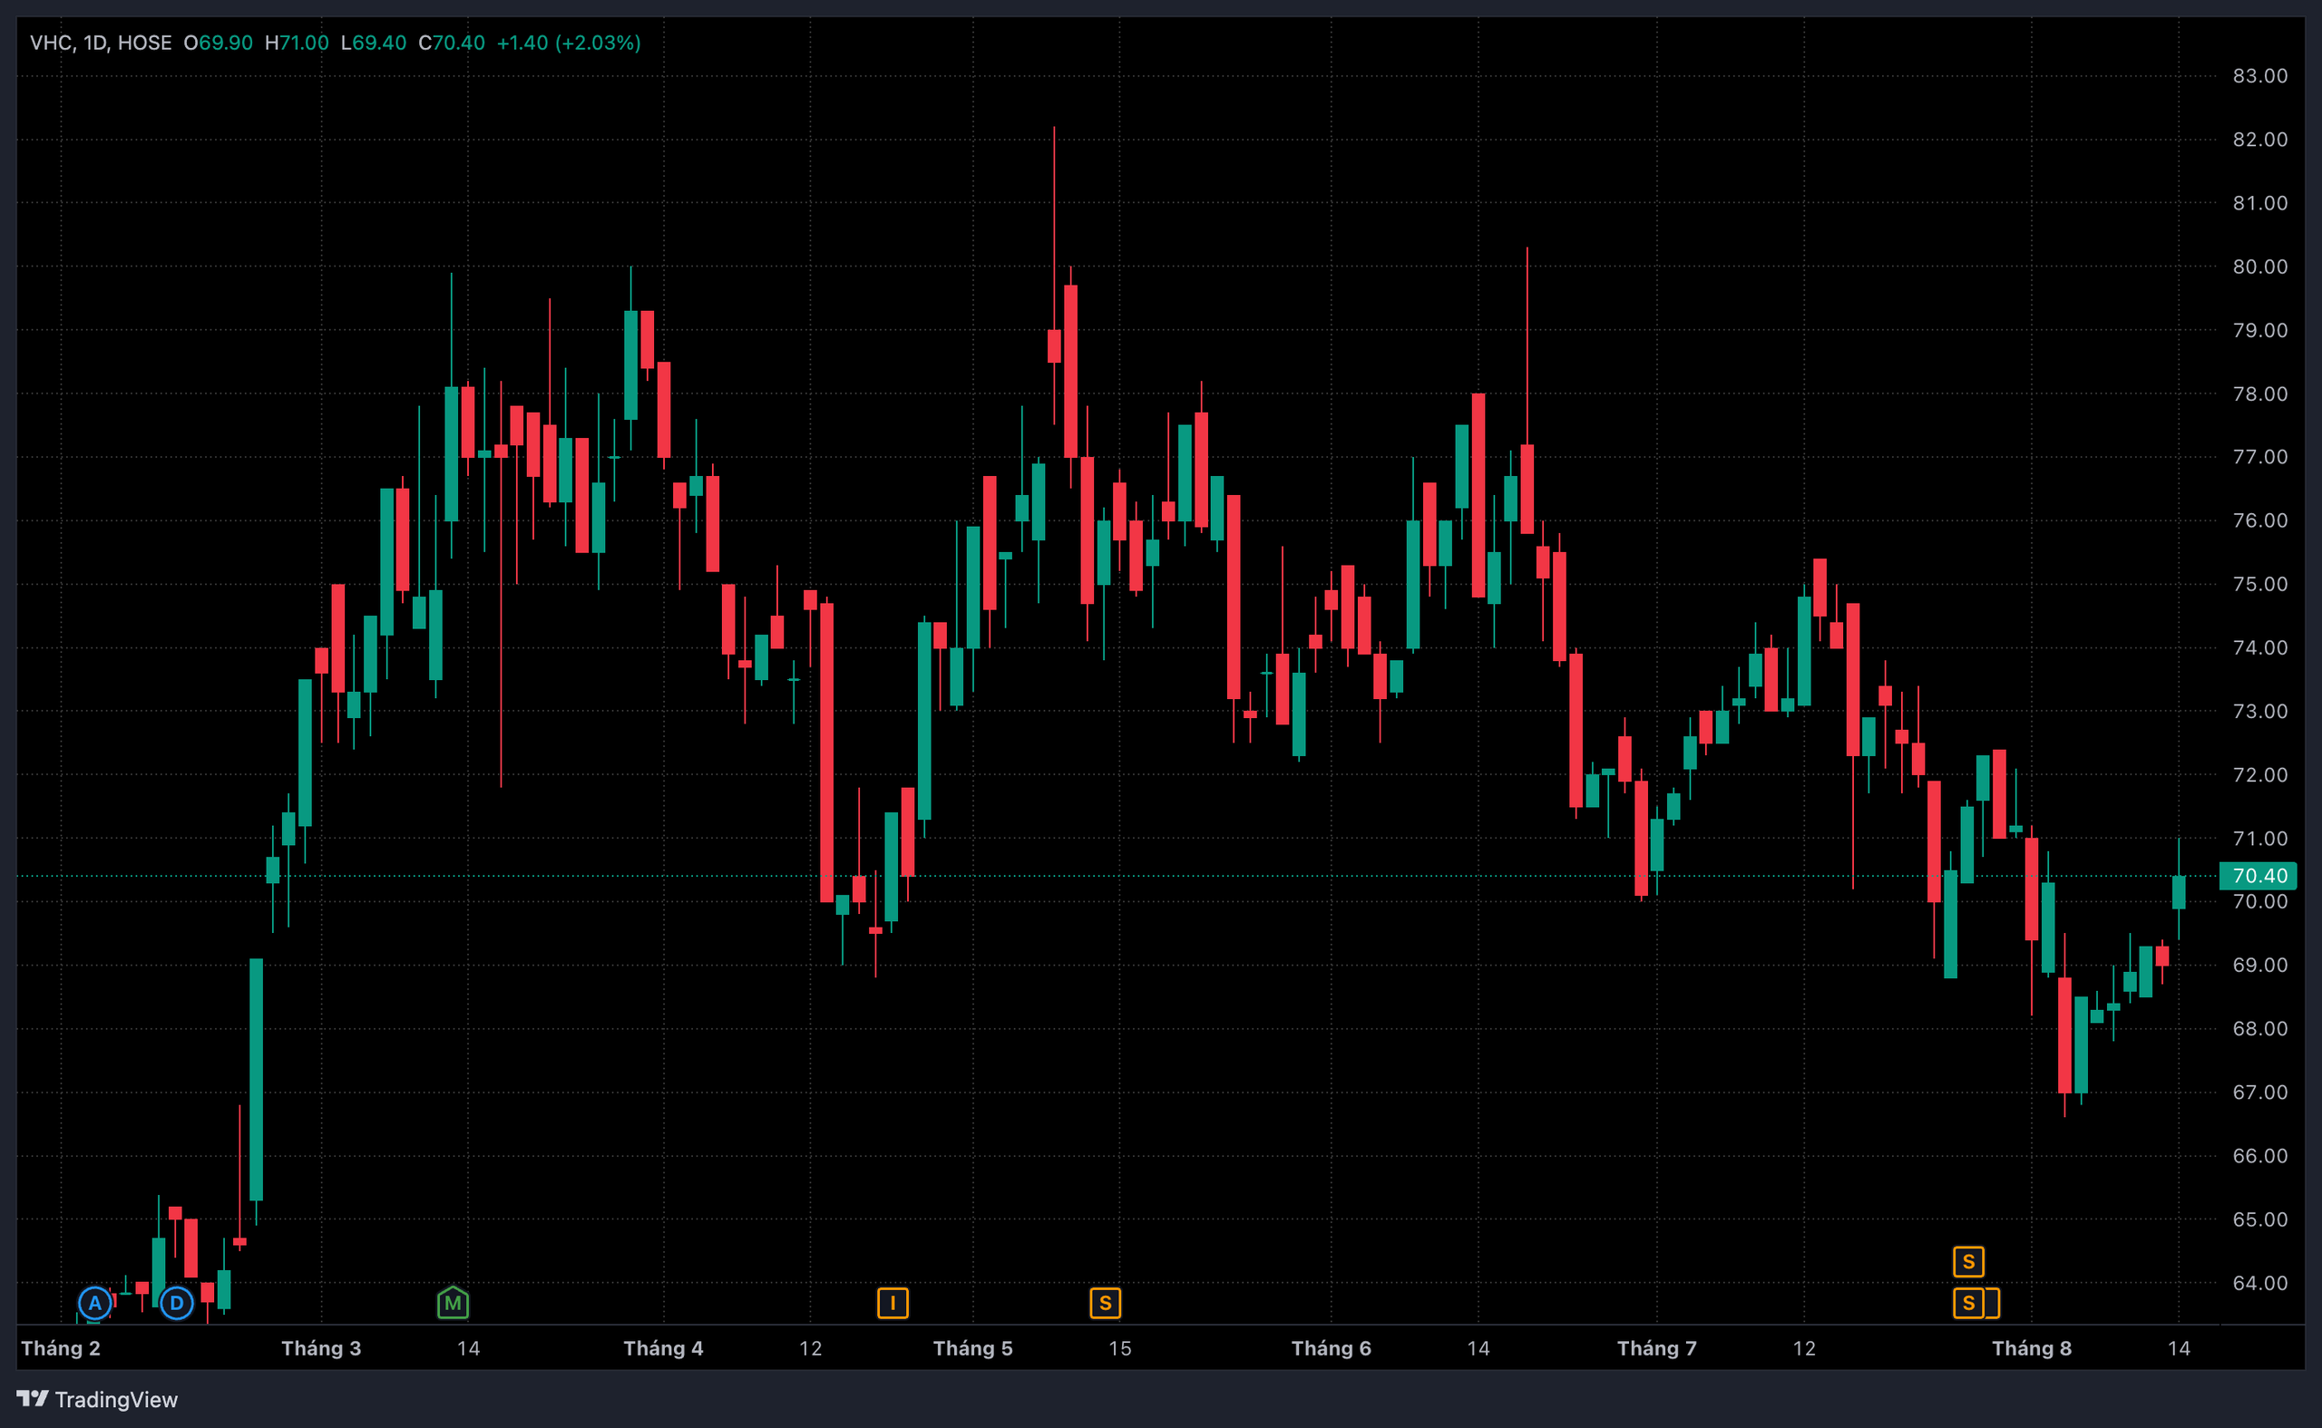This screenshot has width=2322, height=1428.
Task: Click the blue D dividend marker
Action: click(x=177, y=1304)
